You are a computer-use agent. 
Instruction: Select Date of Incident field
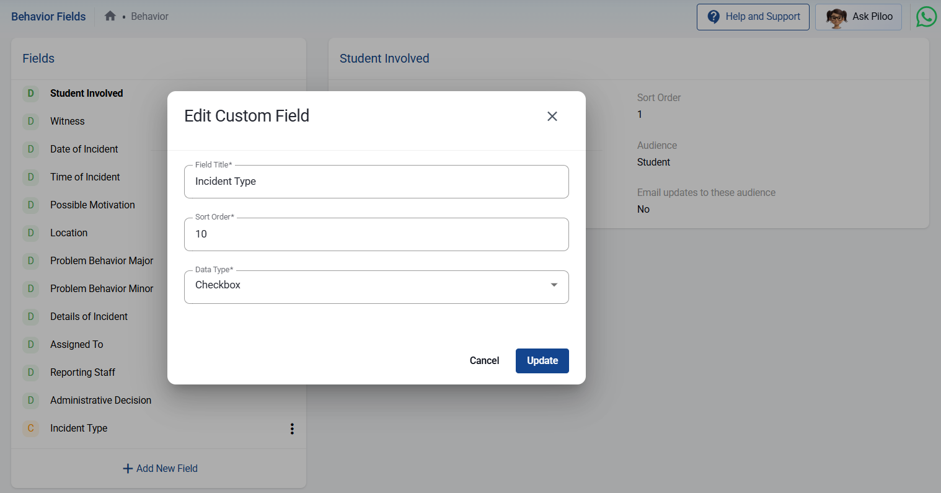tap(84, 149)
